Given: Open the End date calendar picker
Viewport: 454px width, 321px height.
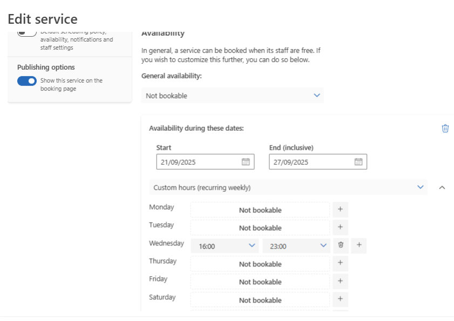Looking at the screenshot, I should pyautogui.click(x=358, y=162).
